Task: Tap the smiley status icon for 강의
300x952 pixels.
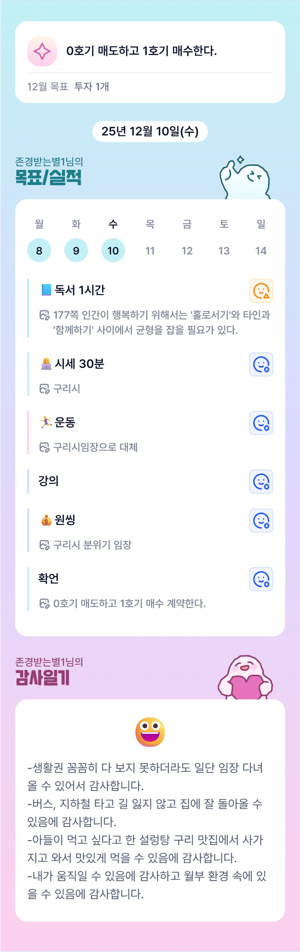Action: 261,481
